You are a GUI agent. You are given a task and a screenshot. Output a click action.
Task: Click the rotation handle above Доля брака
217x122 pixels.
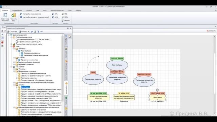[x=157, y=90]
